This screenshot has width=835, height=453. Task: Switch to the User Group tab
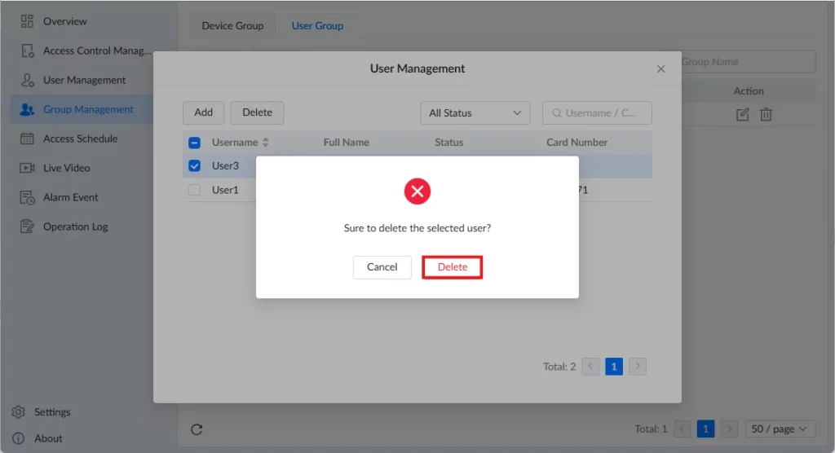pos(317,25)
